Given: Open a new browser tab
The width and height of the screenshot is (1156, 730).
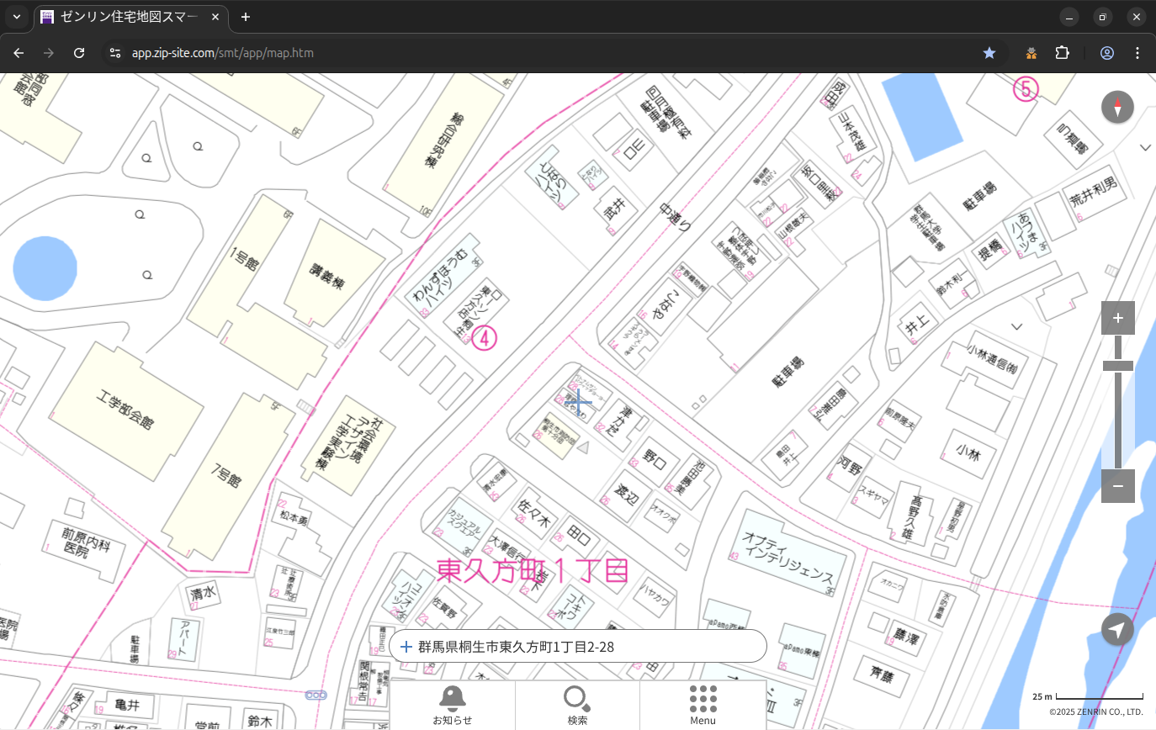Looking at the screenshot, I should [246, 17].
